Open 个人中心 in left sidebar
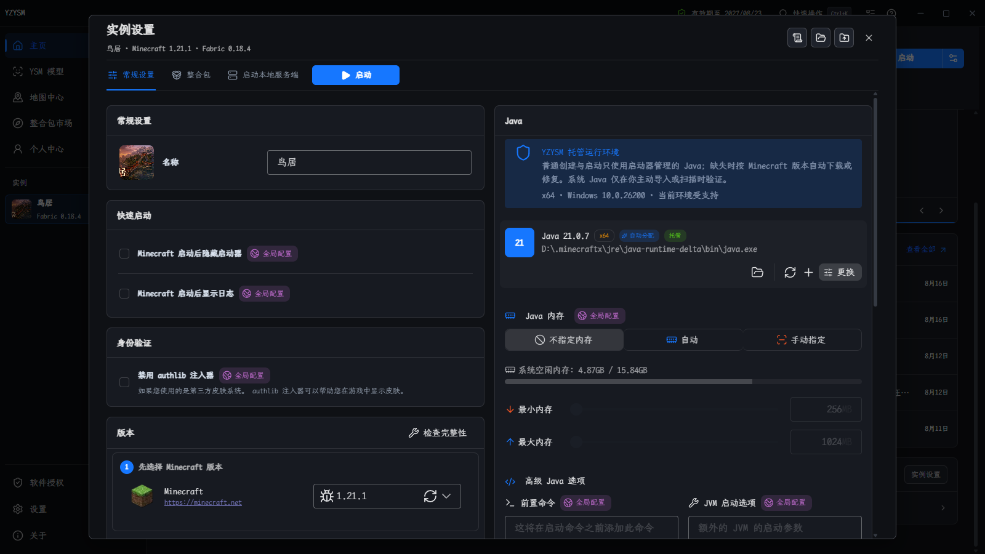This screenshot has height=554, width=985. (48, 149)
